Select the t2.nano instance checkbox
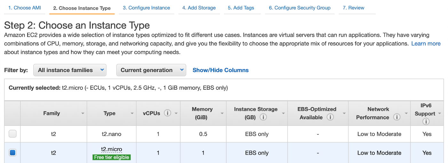The image size is (448, 163). click(12, 134)
